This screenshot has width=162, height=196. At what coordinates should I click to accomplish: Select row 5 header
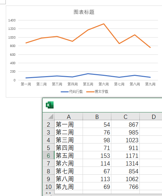point(48,147)
